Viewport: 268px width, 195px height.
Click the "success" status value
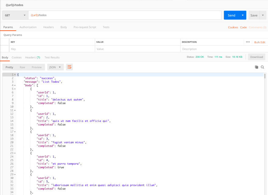tap(47, 78)
